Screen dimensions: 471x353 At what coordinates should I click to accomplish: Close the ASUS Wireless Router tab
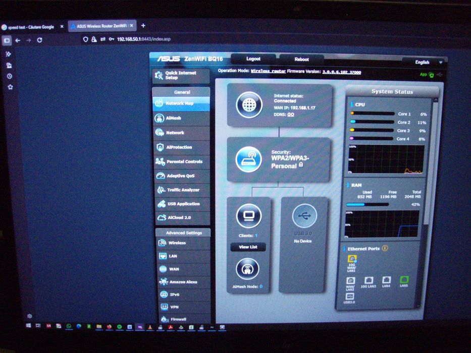131,26
